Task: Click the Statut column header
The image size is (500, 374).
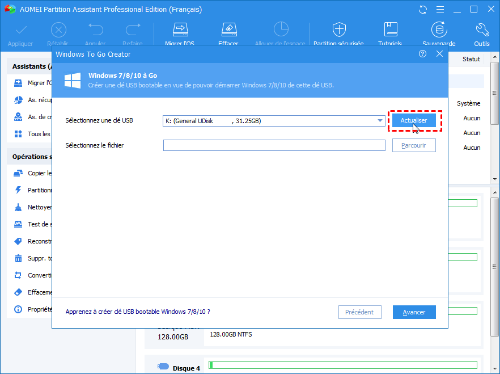Action: tap(471, 59)
